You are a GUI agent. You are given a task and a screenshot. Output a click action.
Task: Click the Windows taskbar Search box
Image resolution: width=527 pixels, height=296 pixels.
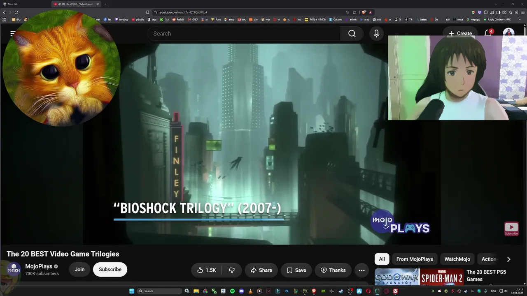(159, 291)
